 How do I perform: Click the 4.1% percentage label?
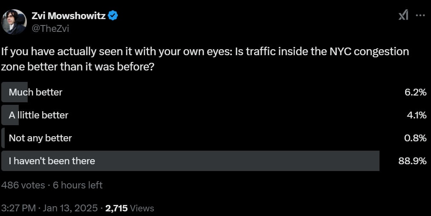click(417, 115)
